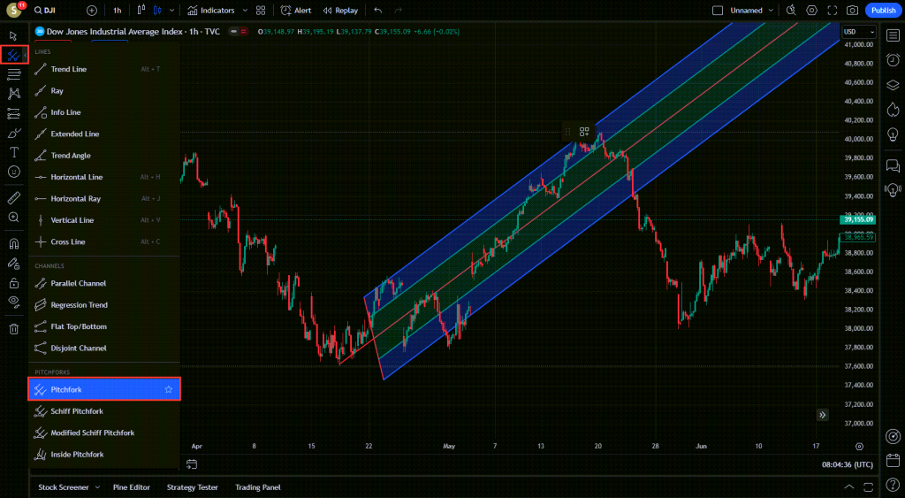Expand the Stock Screener dropdown arrow

click(x=97, y=487)
